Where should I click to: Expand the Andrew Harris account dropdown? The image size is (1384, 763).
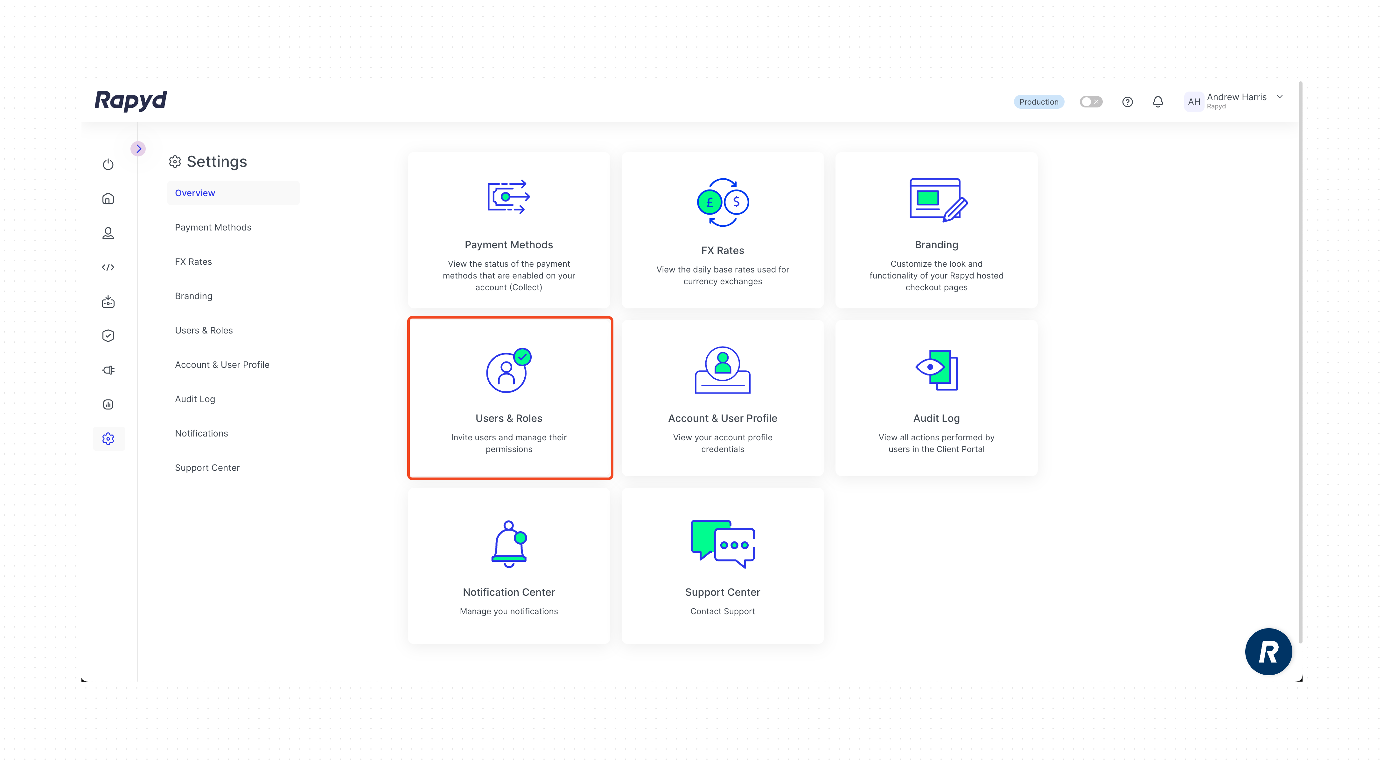1280,97
